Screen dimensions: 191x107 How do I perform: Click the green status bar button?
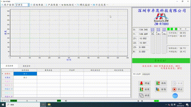(x=161, y=61)
